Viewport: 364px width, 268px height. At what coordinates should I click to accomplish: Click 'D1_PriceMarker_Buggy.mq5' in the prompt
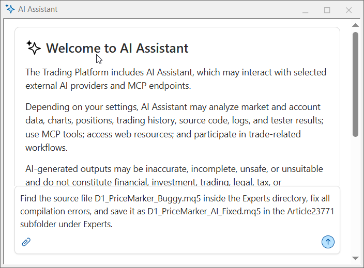coord(147,199)
